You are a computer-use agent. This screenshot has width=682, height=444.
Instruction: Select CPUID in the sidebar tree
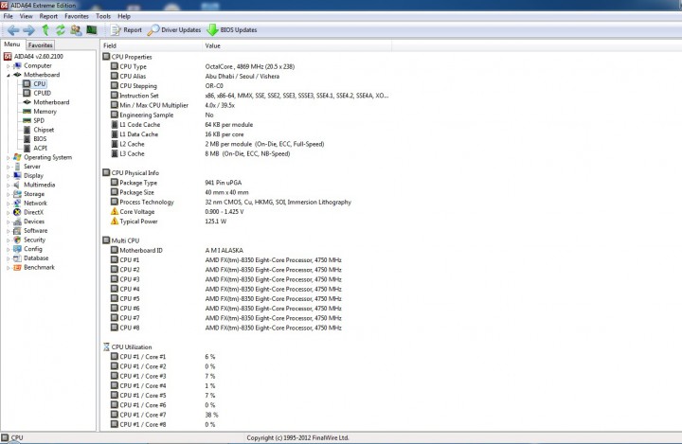coord(43,93)
